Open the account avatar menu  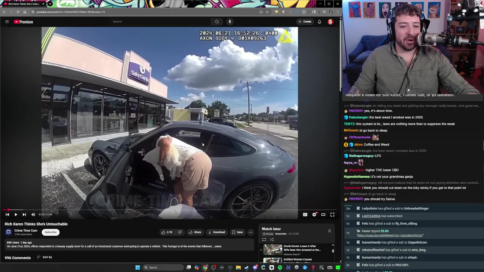(x=330, y=22)
